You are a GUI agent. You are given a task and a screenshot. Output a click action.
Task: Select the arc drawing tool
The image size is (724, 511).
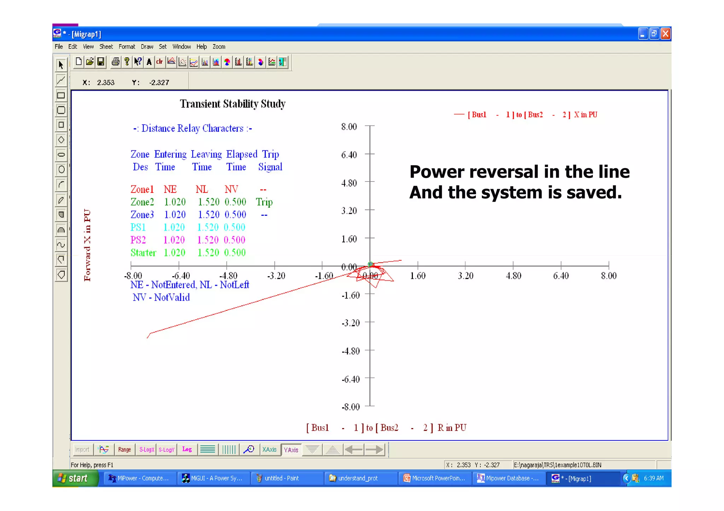pos(61,184)
